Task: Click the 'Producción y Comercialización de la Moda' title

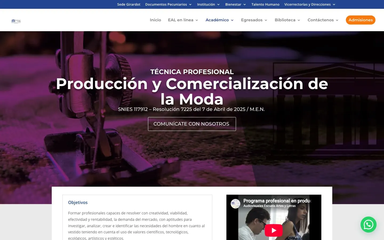Action: point(192,91)
